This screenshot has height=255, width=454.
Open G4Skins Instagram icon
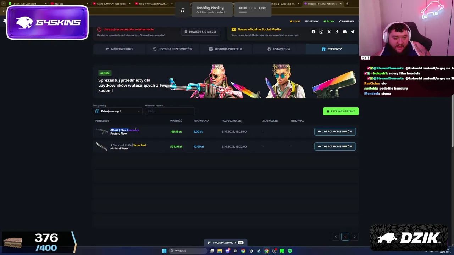pyautogui.click(x=321, y=32)
